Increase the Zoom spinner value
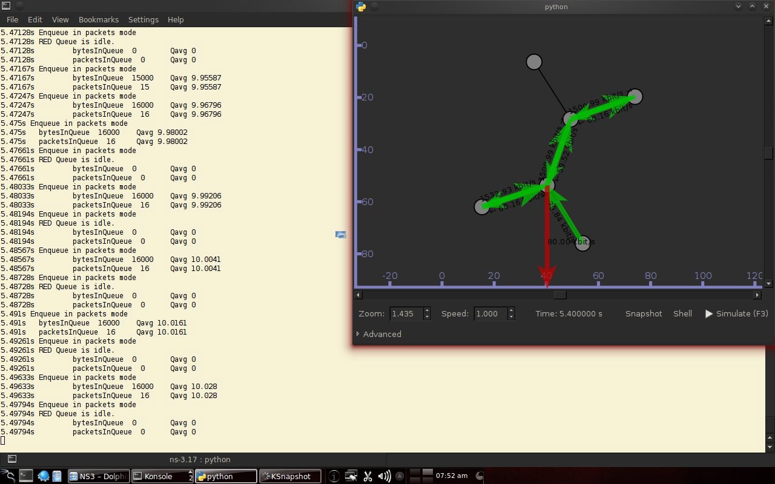Viewport: 775px width, 484px height. 427,310
